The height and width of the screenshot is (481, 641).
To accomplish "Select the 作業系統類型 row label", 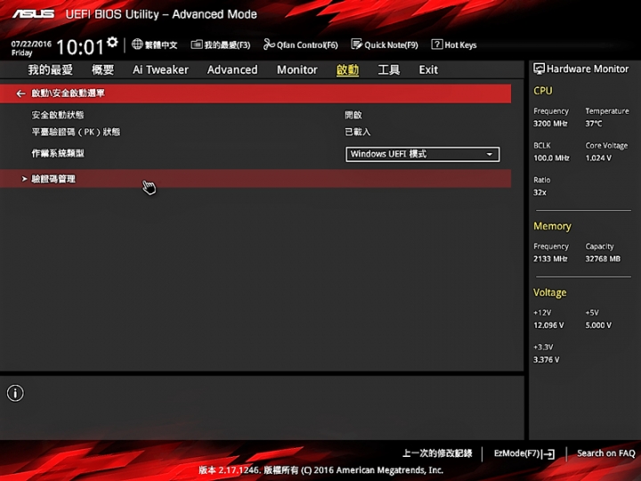I will click(58, 153).
